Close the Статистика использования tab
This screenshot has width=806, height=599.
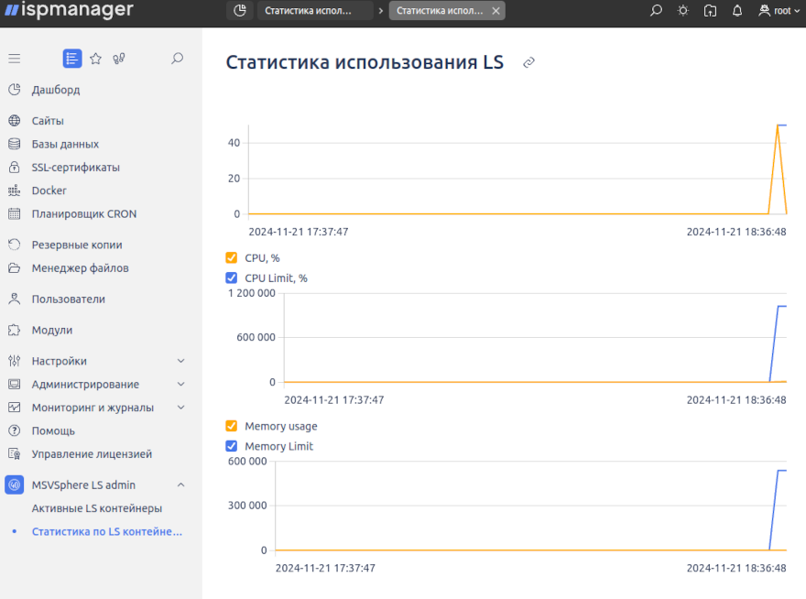[x=496, y=11]
